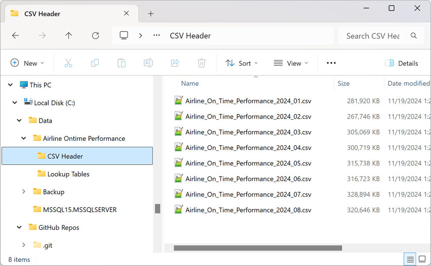Click the Share icon
Screen dimensions: 431x266
[x=175, y=63]
